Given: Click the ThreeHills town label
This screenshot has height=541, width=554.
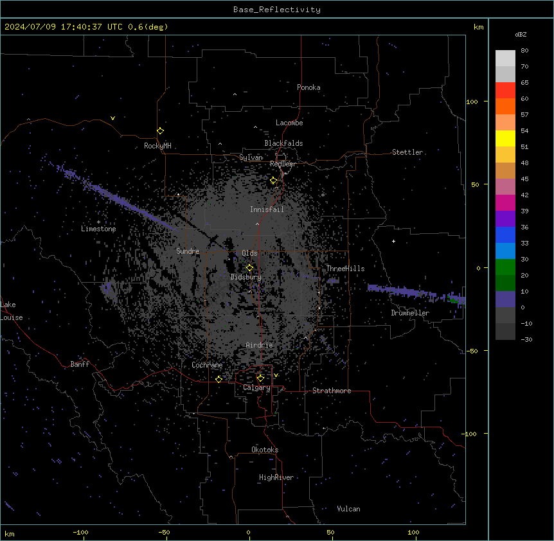Looking at the screenshot, I should [x=345, y=269].
